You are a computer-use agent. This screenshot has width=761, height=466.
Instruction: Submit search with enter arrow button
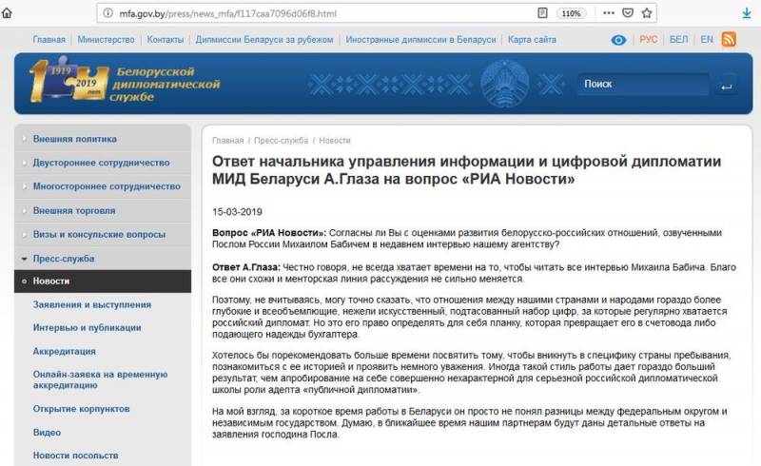coord(726,86)
